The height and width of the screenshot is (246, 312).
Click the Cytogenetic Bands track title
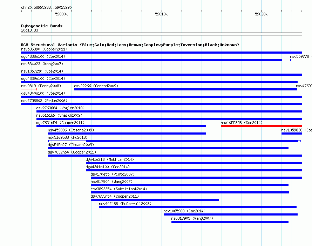coord(42,26)
